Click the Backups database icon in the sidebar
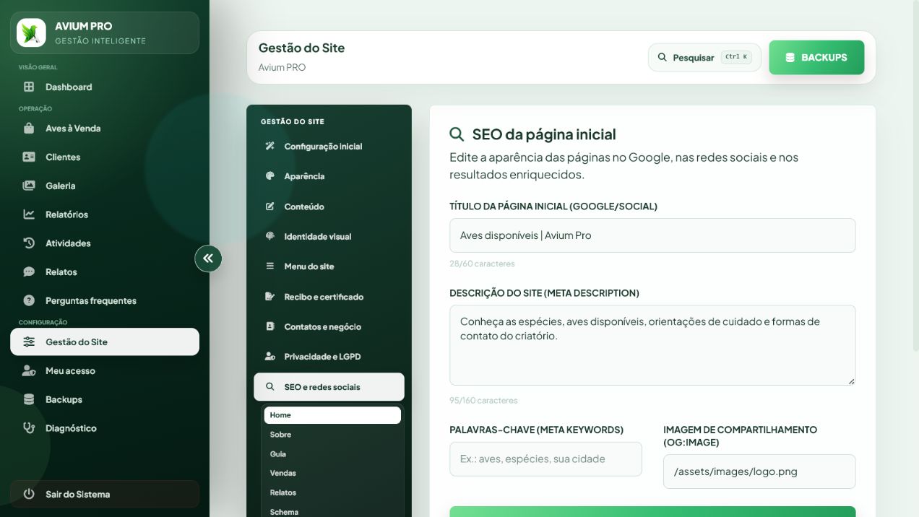Image resolution: width=919 pixels, height=517 pixels. click(x=29, y=399)
